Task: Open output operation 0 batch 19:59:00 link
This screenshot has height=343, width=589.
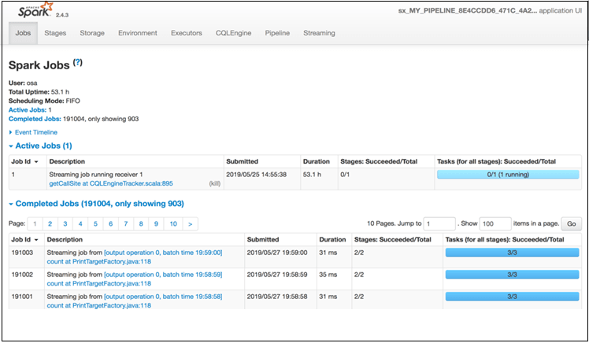Action: (163, 253)
